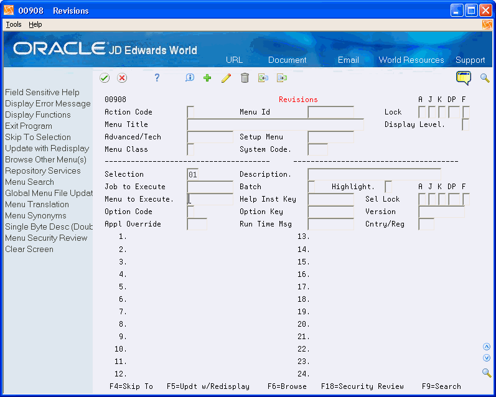496x397 pixels.
Task: Open Single Byte Desc option
Action: (49, 227)
